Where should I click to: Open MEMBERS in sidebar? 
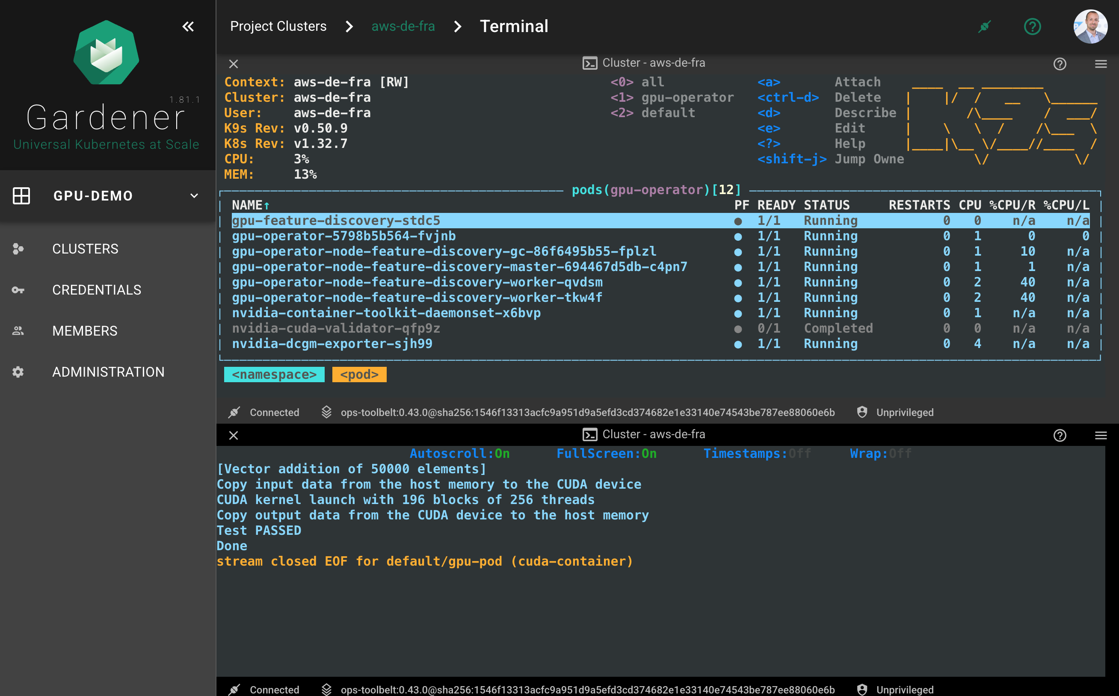click(85, 331)
